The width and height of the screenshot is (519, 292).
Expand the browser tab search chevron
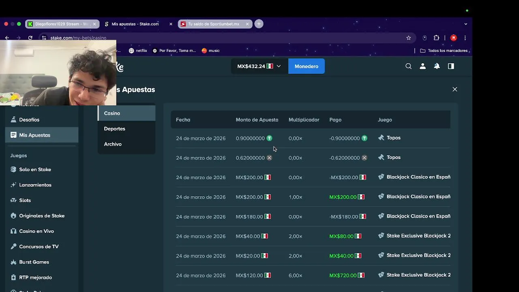[465, 24]
